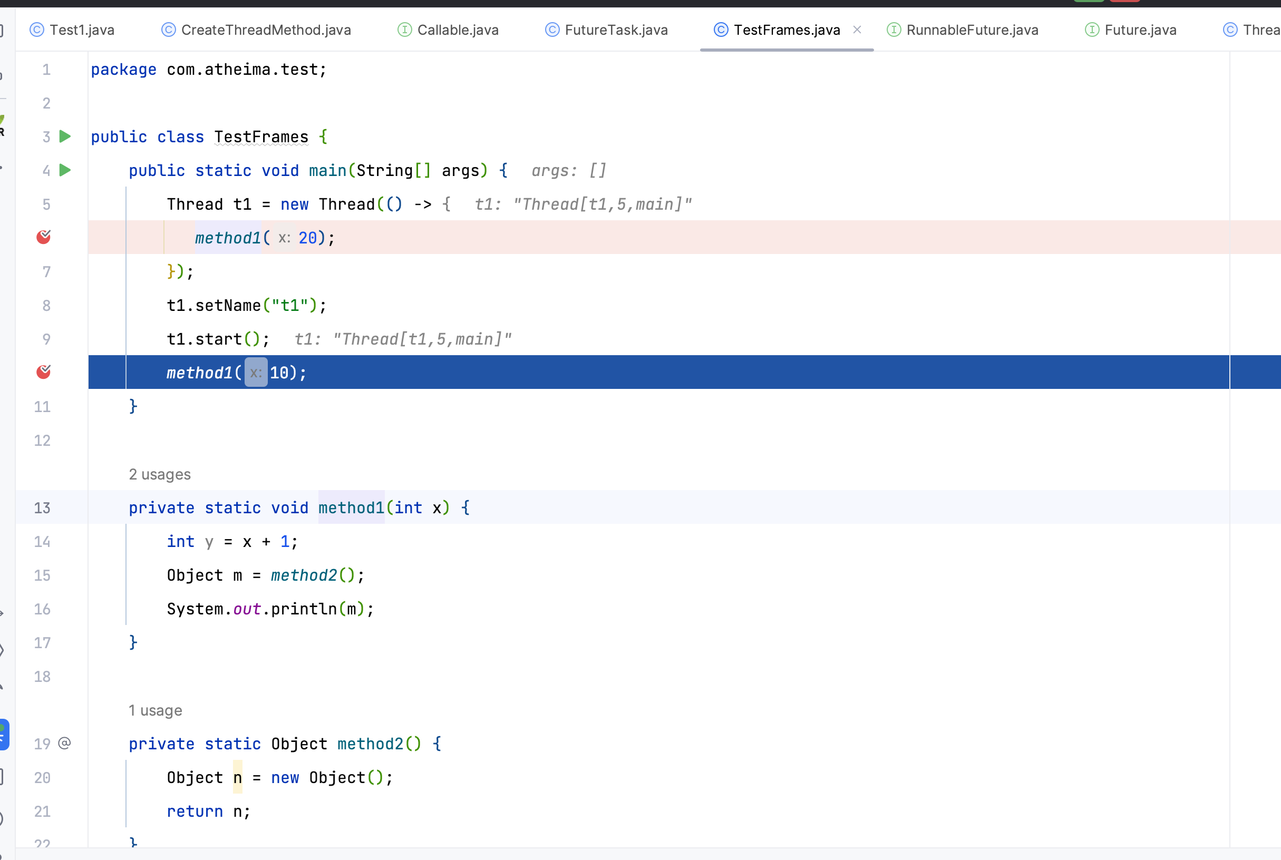Click line number 13 in the gutter

[x=42, y=508]
